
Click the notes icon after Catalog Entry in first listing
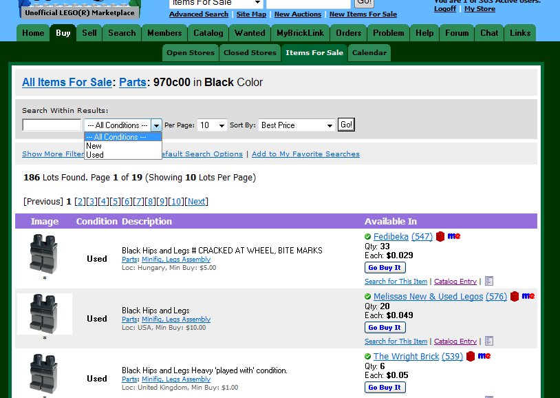490,281
